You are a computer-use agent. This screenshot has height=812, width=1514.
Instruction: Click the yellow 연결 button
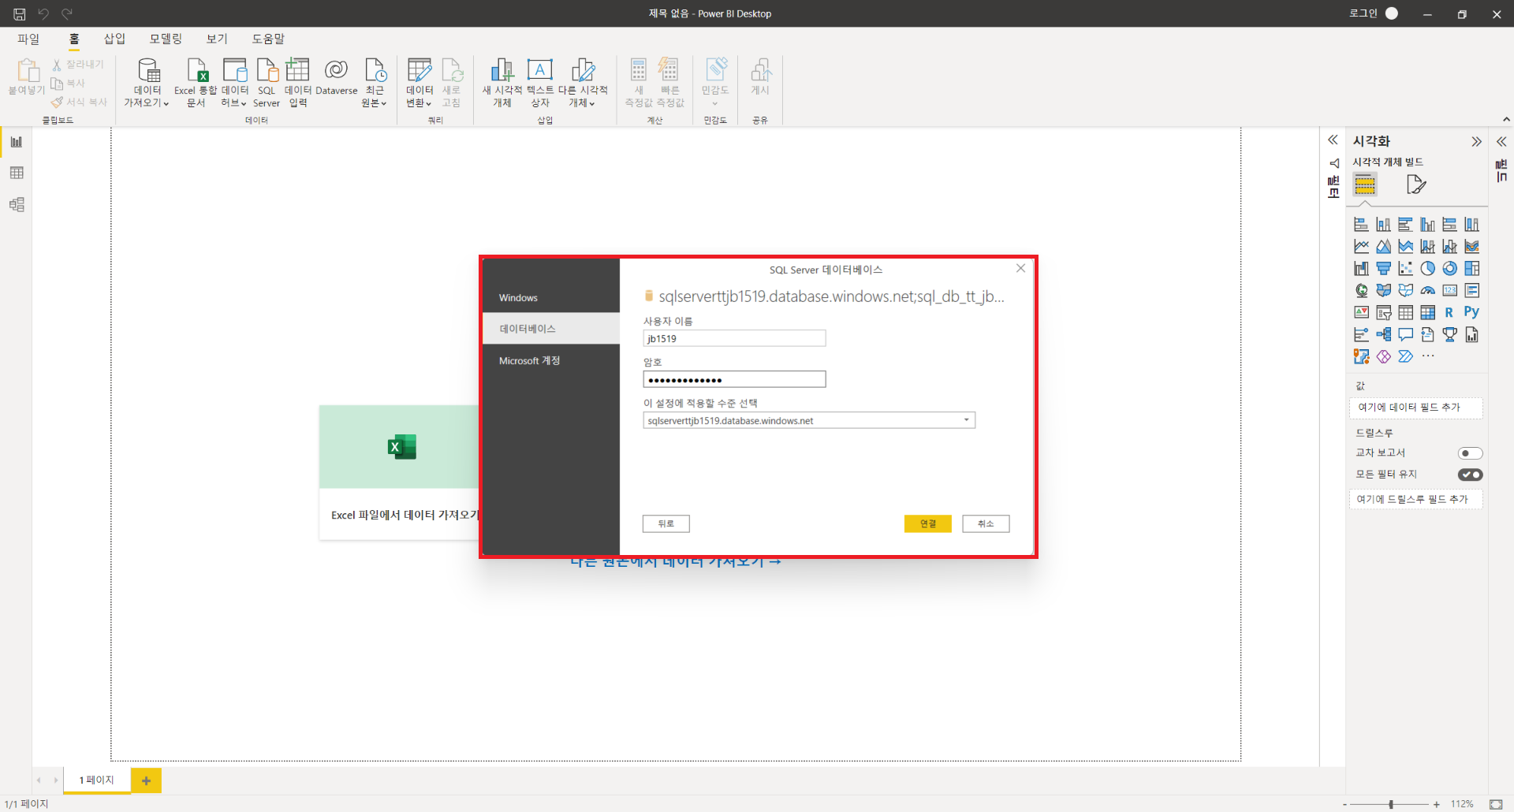(927, 523)
